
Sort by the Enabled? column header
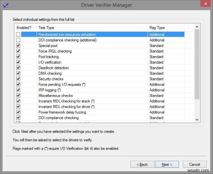coord(25,28)
